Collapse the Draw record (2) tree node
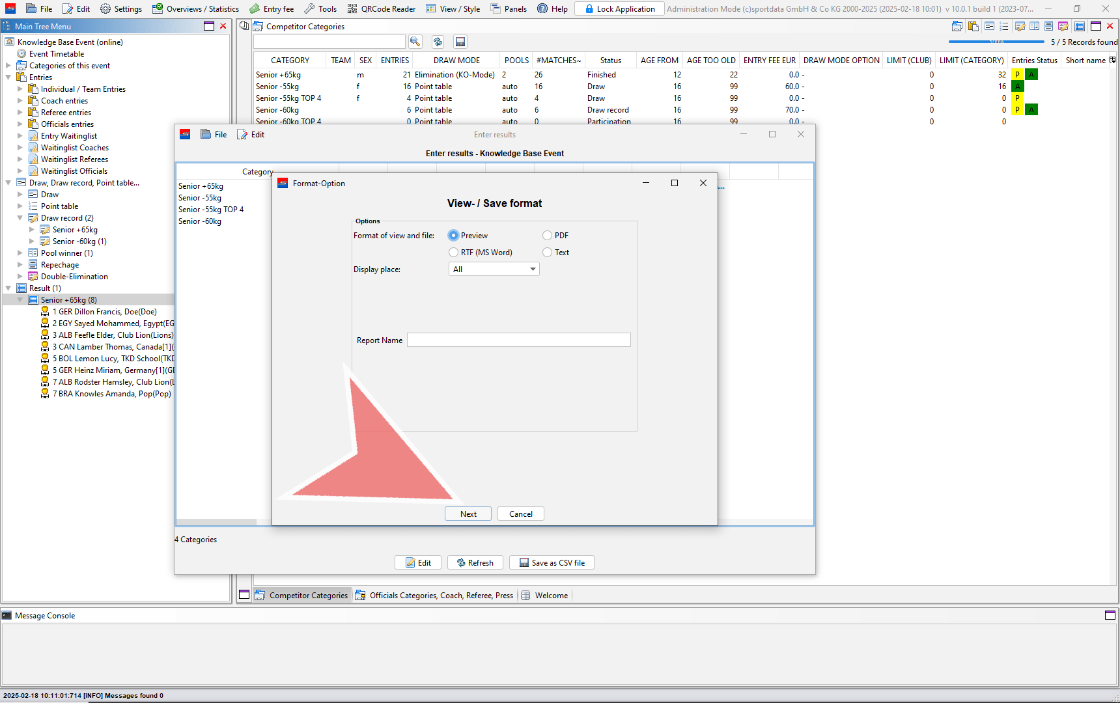Viewport: 1120px width, 703px height. pyautogui.click(x=20, y=218)
